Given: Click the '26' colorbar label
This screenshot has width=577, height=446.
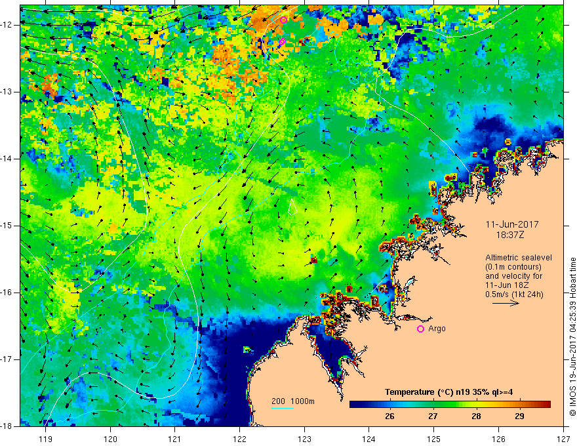Looking at the screenshot, I should [x=389, y=416].
